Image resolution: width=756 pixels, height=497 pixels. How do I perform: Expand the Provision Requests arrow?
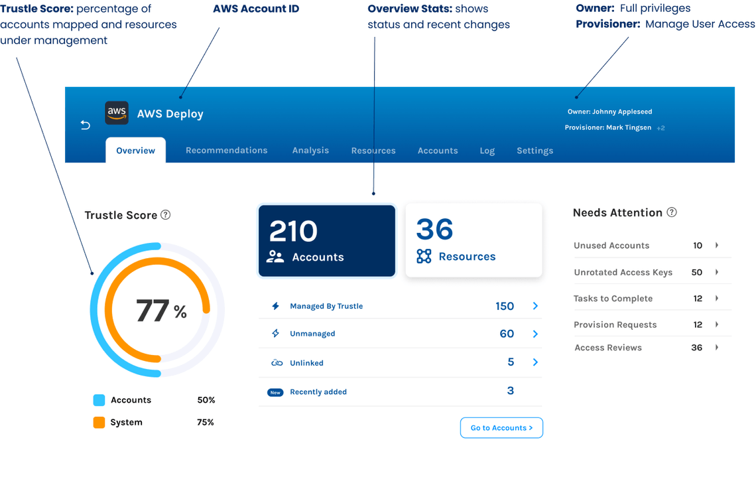pos(717,324)
